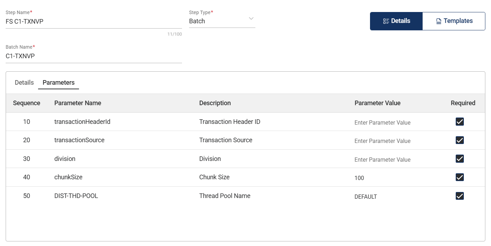This screenshot has height=246, width=491.
Task: Click the Step Type chevron arrow
Action: [251, 18]
